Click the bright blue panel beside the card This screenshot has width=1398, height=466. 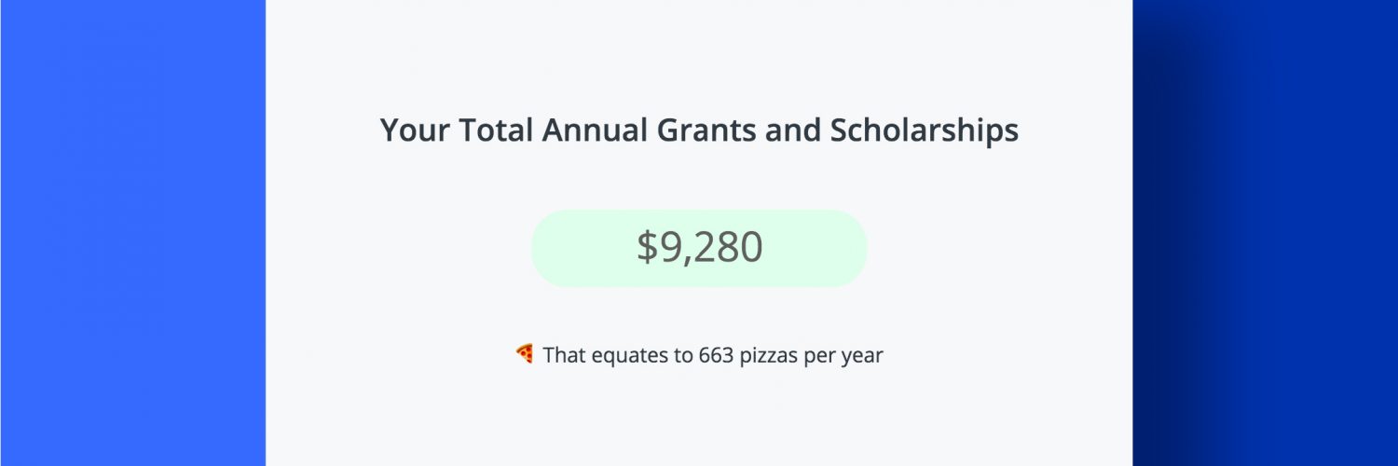tap(132, 233)
